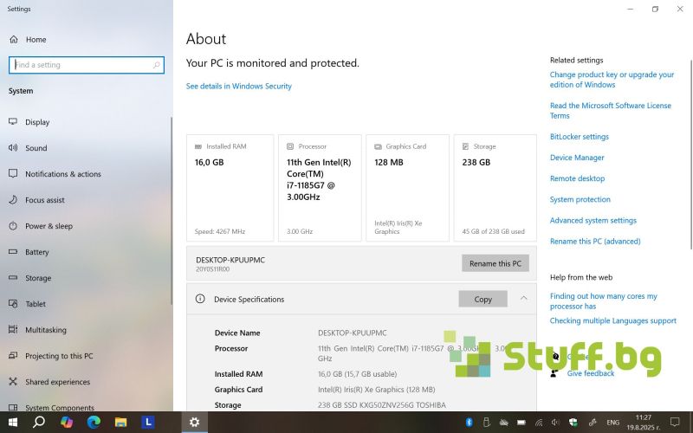Open File Explorer from the taskbar
The image size is (693, 433).
point(121,422)
